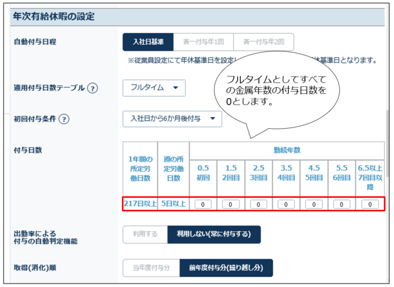
Task: Click the 6.5以上 7回目以降 input field
Action: click(370, 205)
